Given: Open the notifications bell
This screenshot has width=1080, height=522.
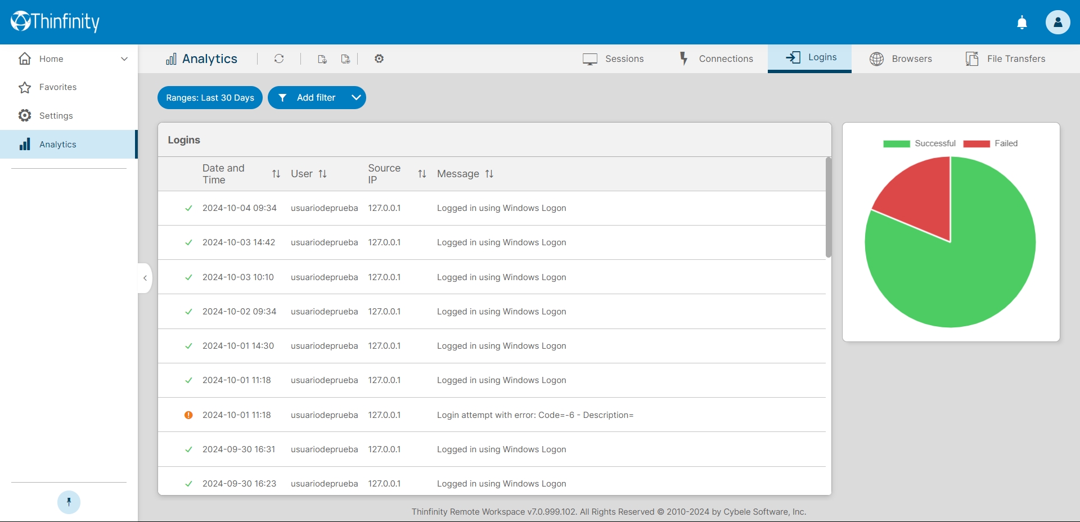Looking at the screenshot, I should click(x=1022, y=22).
